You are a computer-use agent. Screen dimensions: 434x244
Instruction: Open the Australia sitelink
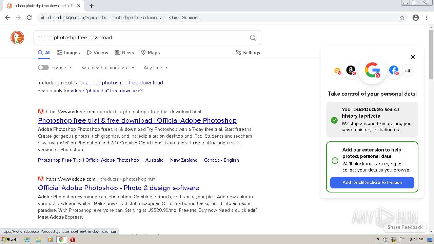click(154, 160)
